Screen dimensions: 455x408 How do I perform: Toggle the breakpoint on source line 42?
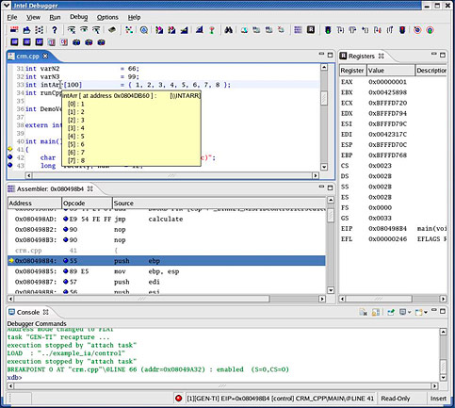(x=9, y=157)
